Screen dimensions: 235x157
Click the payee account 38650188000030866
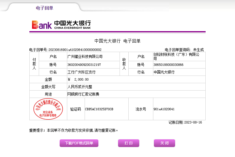pyautogui.click(x=168, y=65)
